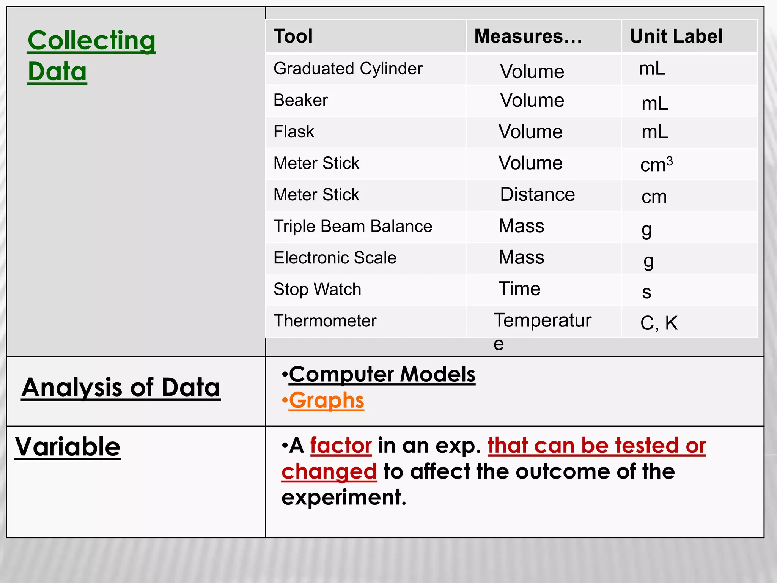Image resolution: width=777 pixels, height=583 pixels.
Task: Click 'g' unit in Electronic Scale row
Action: click(649, 262)
